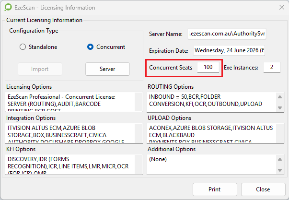Click the Close button
This screenshot has width=289, height=200.
point(263,189)
